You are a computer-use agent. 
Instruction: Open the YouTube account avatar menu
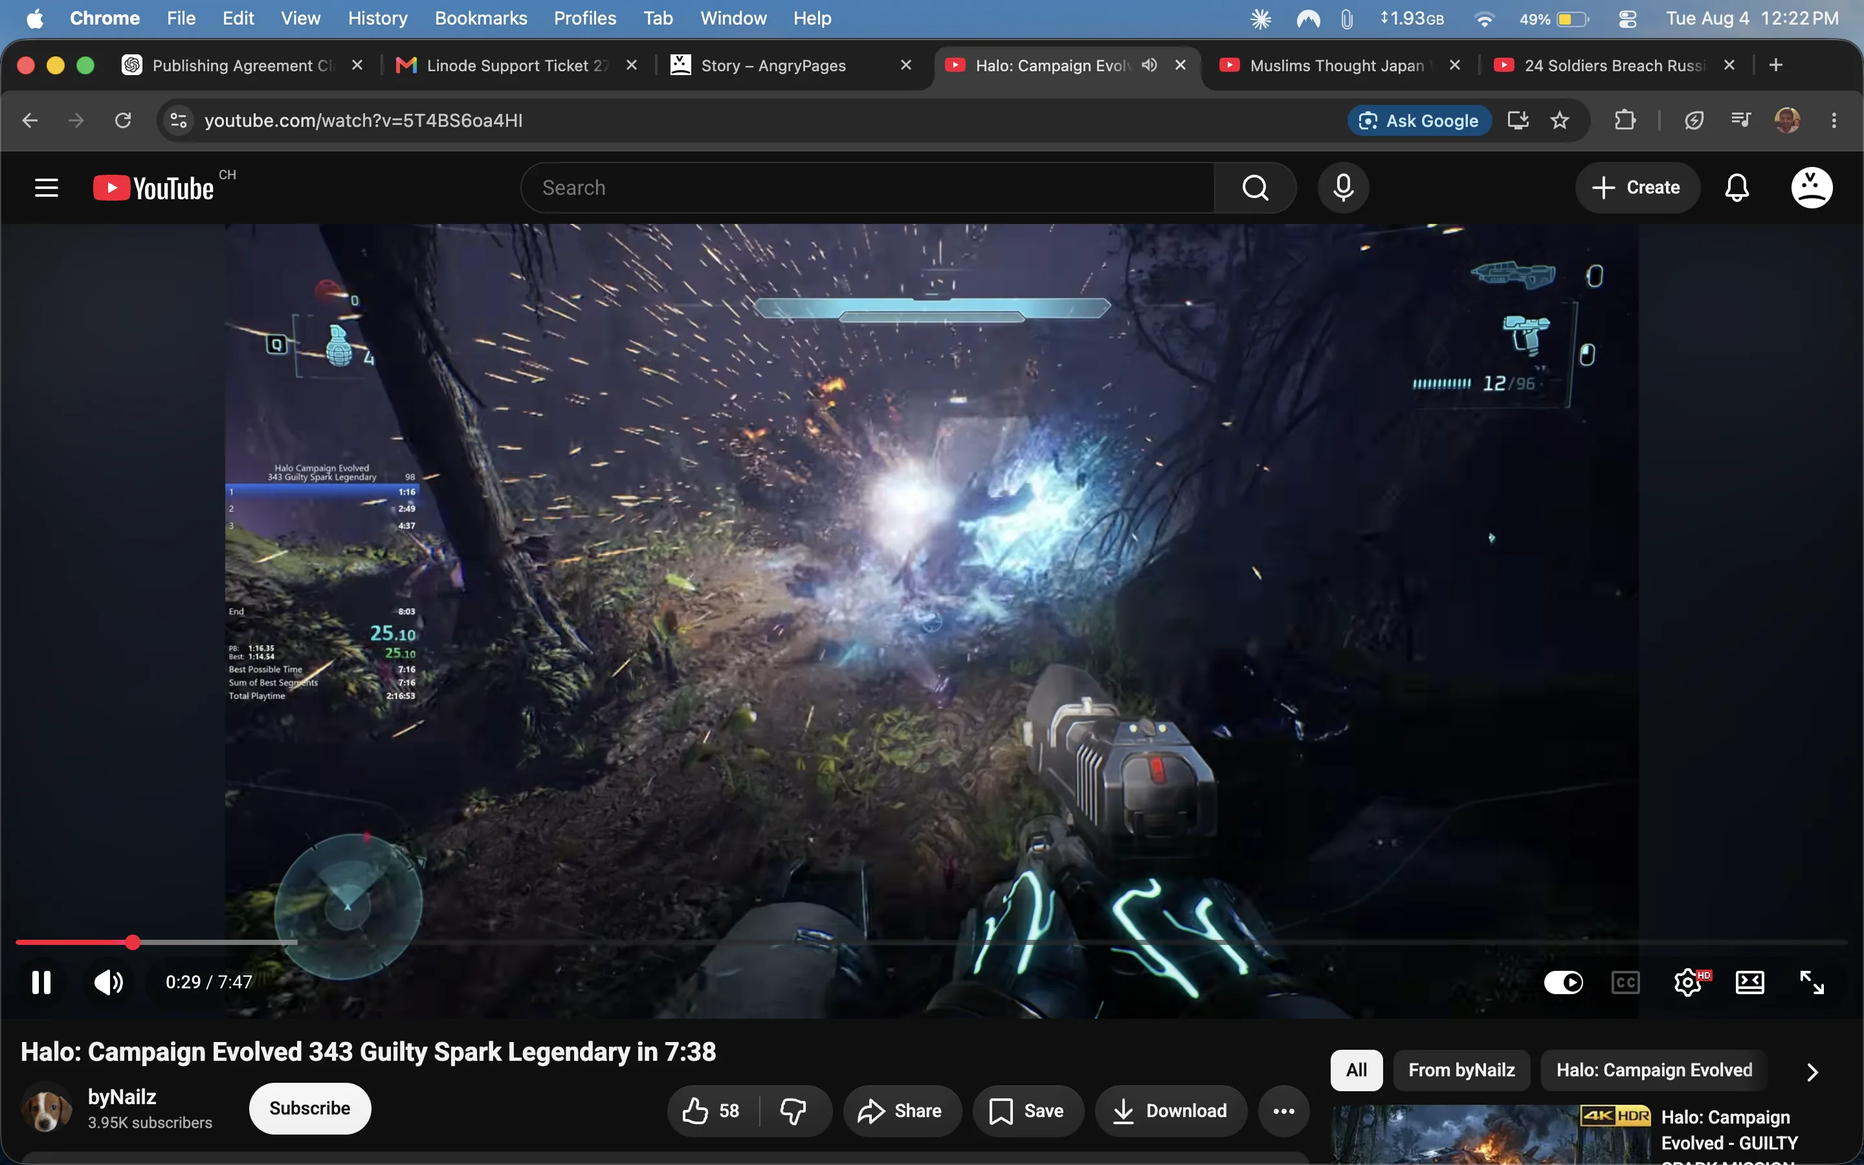pos(1811,187)
